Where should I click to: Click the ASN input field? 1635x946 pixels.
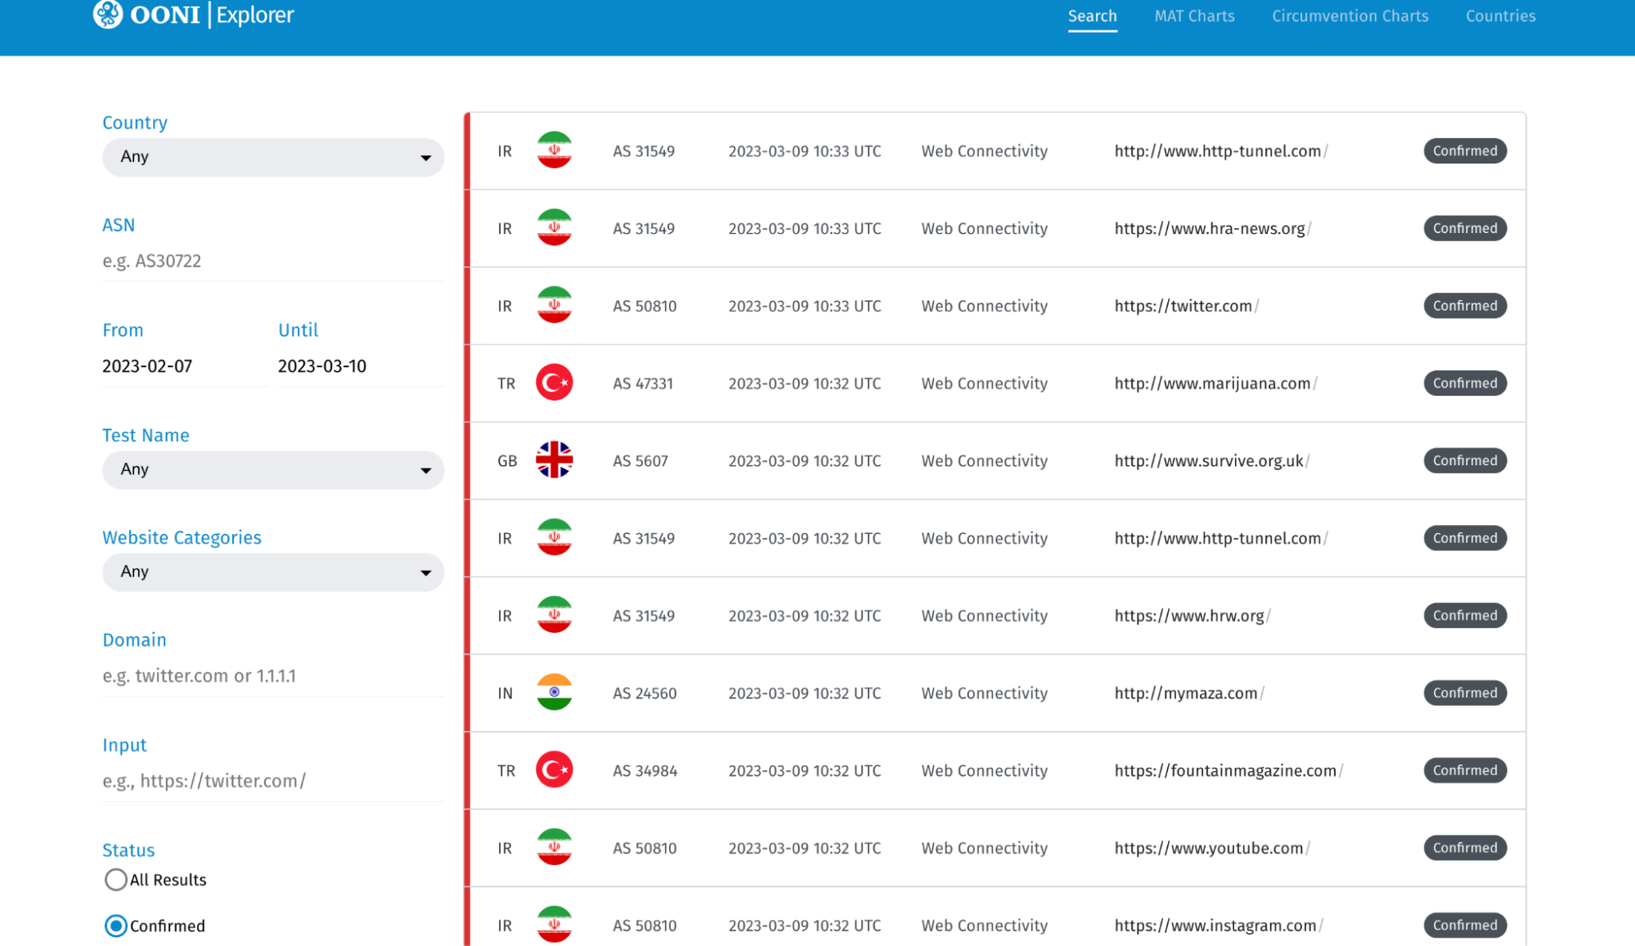pyautogui.click(x=272, y=261)
